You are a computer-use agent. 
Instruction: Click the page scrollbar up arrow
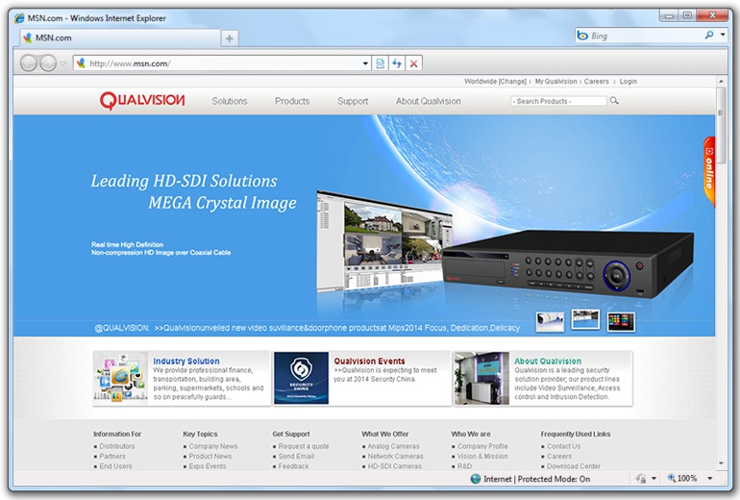[x=721, y=81]
